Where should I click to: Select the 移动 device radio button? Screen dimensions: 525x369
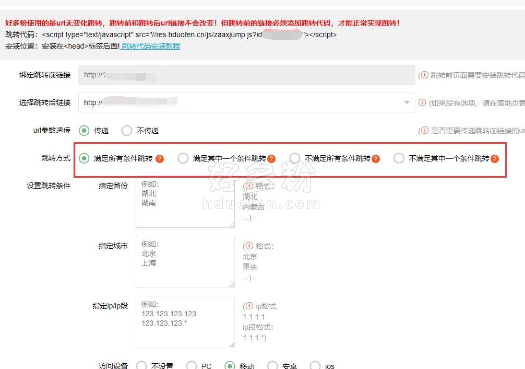pos(230,366)
